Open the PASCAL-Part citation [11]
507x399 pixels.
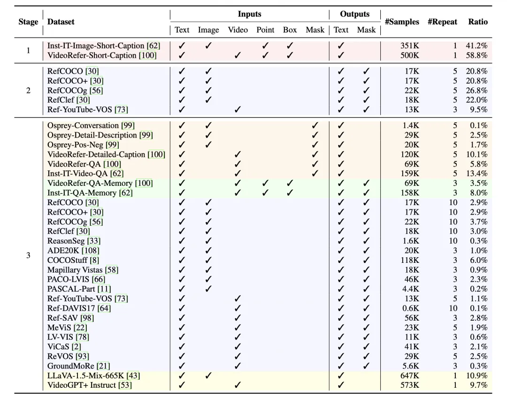(x=104, y=289)
